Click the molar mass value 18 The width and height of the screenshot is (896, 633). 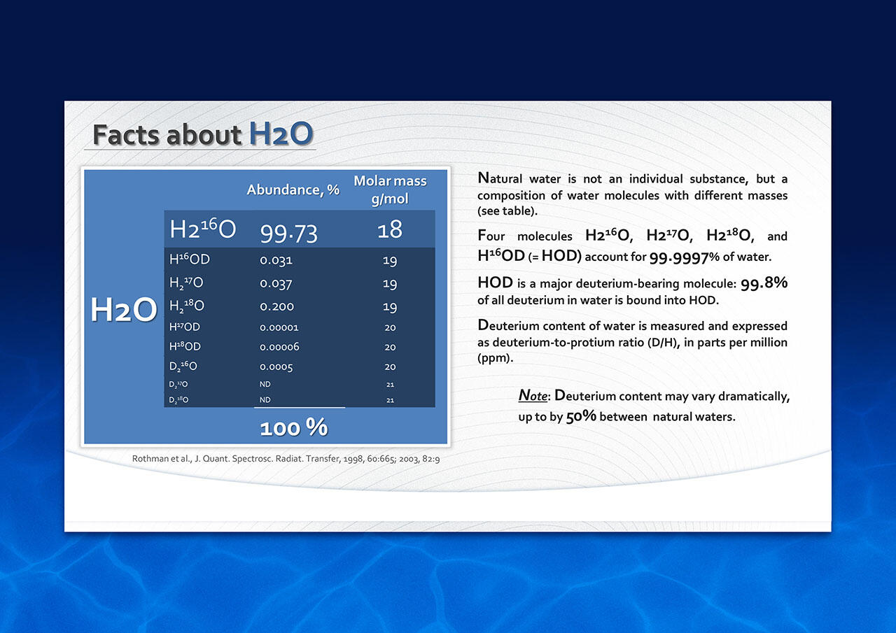[x=390, y=229]
